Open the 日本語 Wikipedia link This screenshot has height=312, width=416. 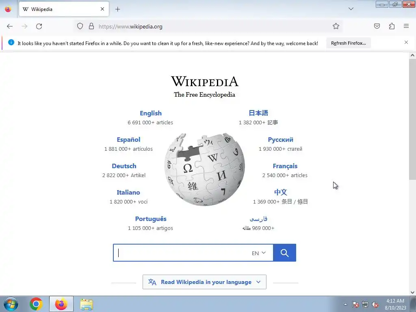[x=258, y=113]
